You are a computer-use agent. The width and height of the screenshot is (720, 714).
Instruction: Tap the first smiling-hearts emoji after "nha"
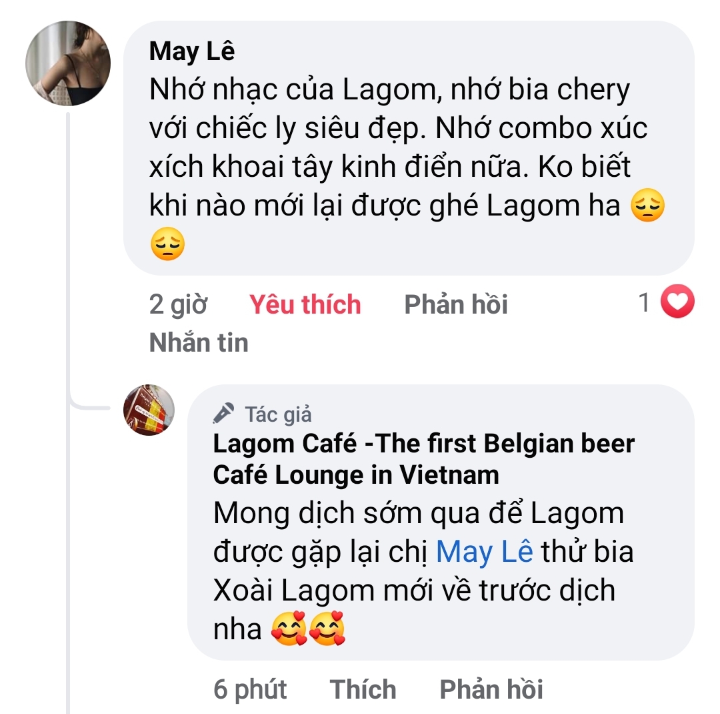tap(289, 629)
